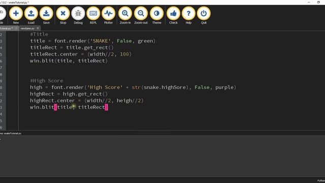The height and width of the screenshot is (183, 325).
Task: Click highRect = high.get_rect() line
Action: [69, 94]
